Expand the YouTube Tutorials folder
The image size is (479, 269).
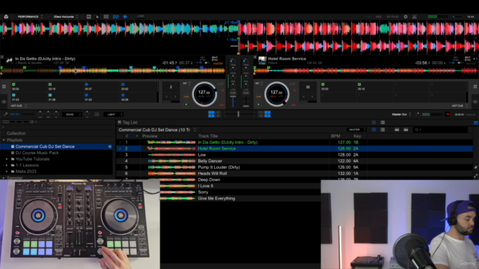click(x=7, y=159)
